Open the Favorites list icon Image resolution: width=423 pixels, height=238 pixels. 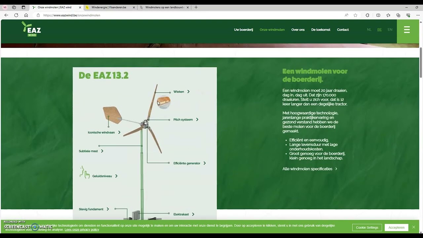pyautogui.click(x=388, y=15)
